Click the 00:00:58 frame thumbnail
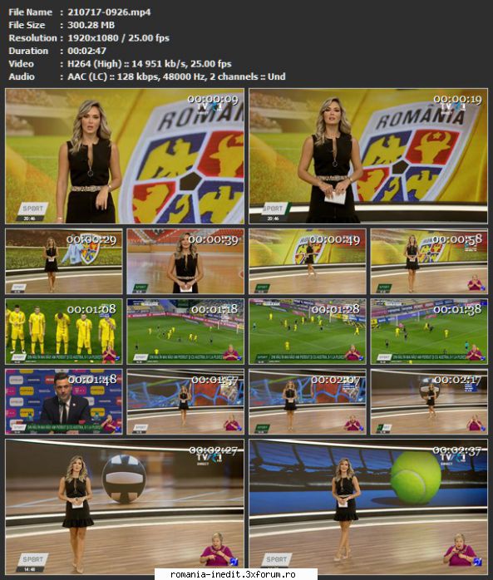Viewport: 493px width, 580px height. tap(429, 261)
